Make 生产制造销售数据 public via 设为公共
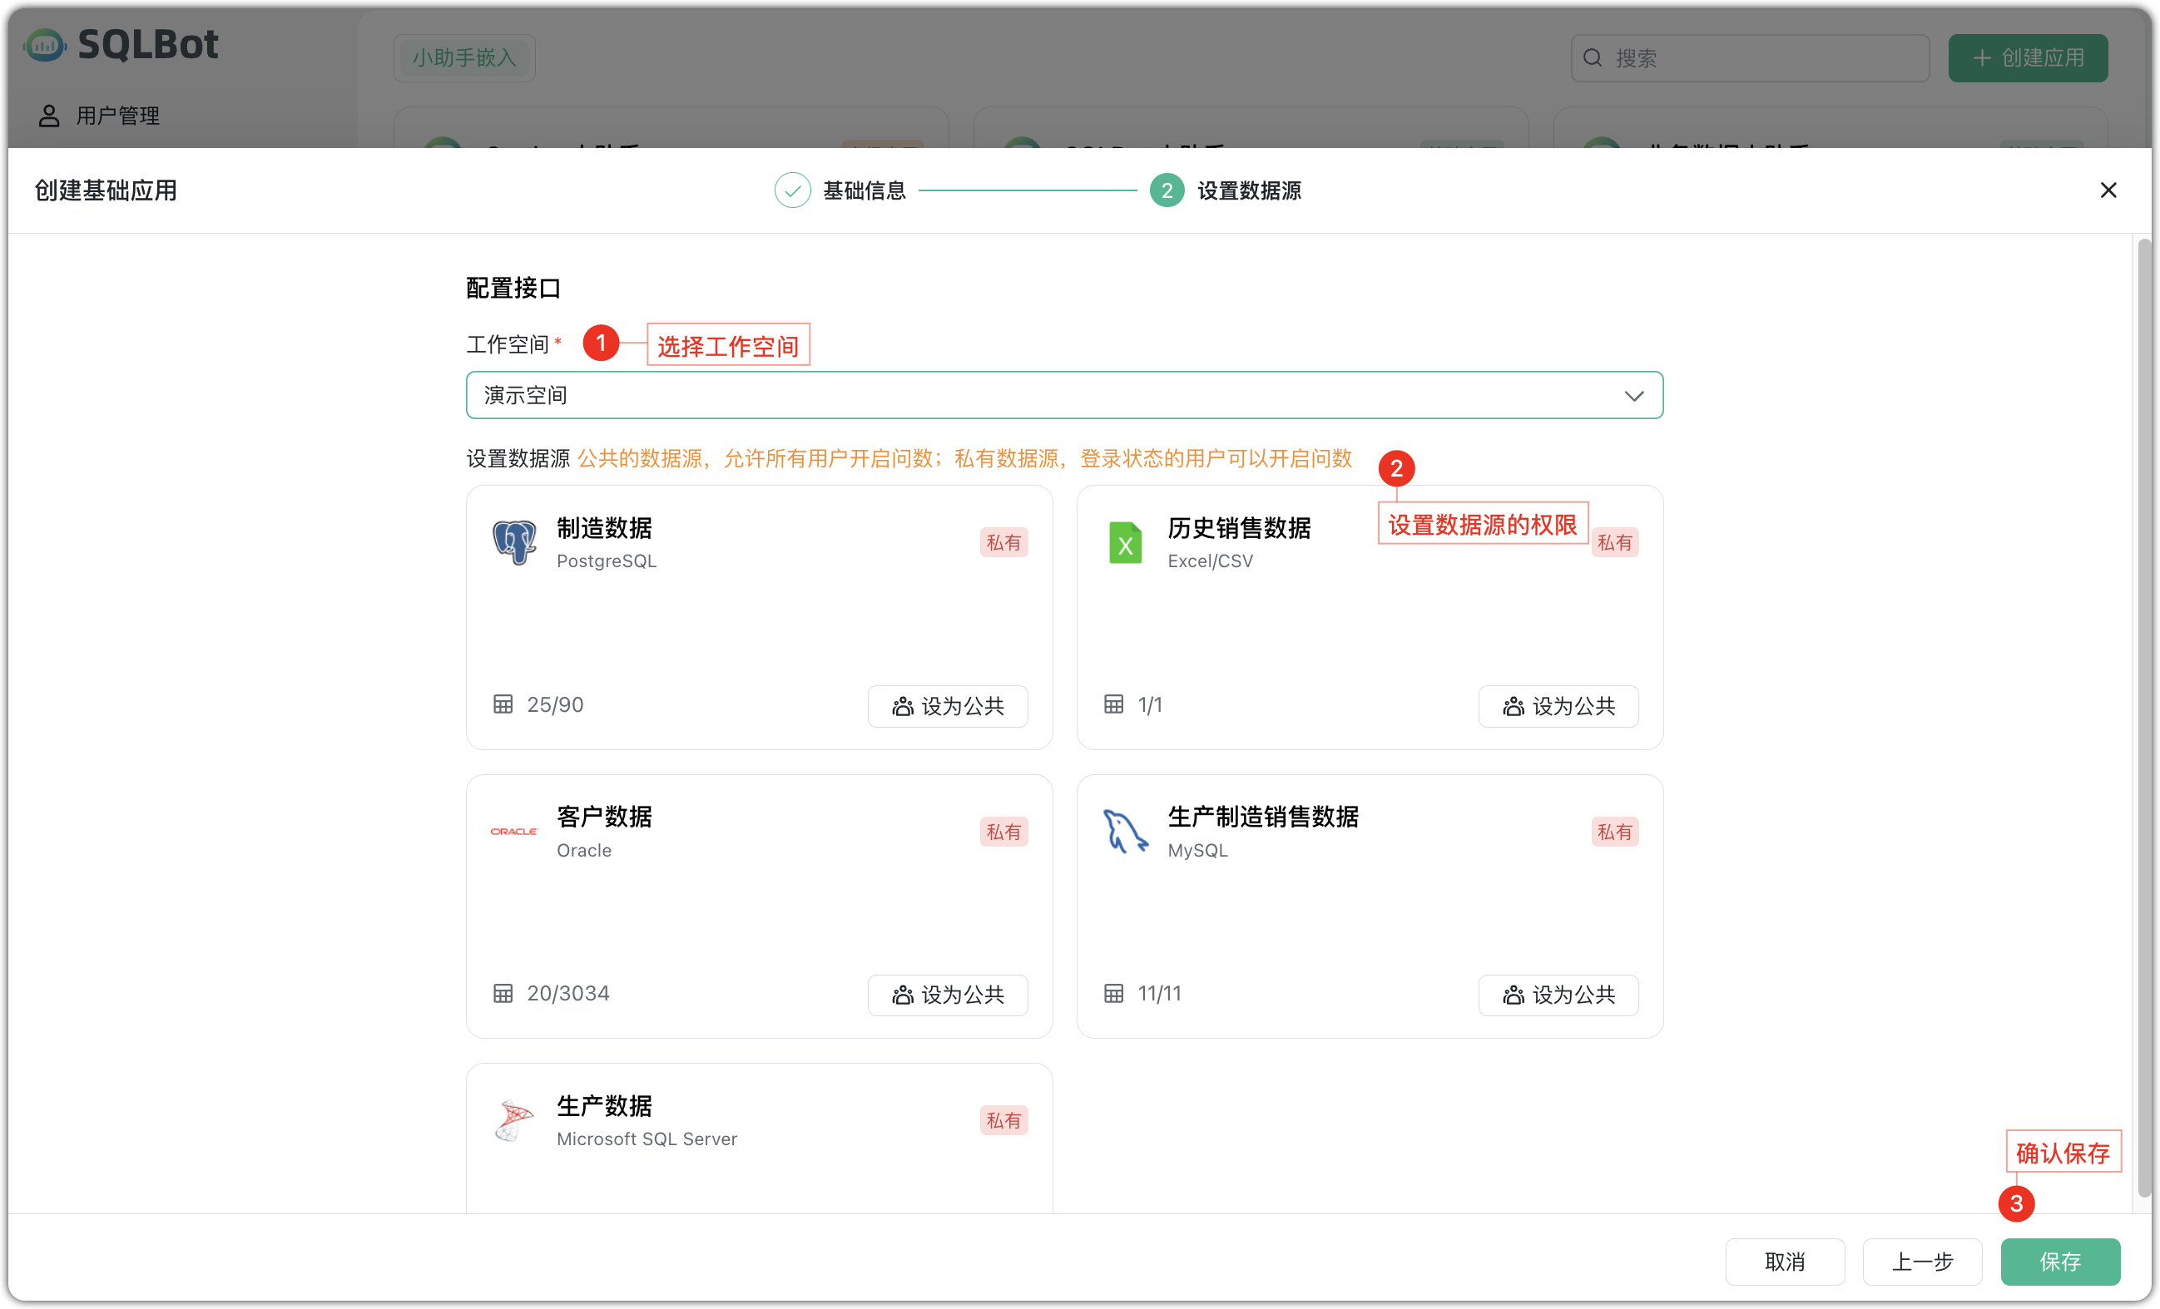 pos(1558,995)
